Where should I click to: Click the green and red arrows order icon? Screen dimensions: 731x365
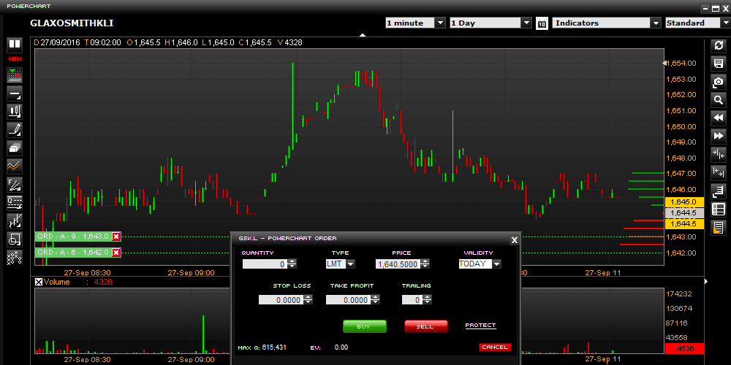(15, 75)
